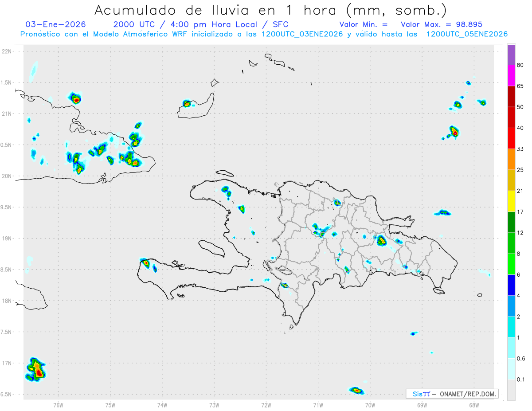Select the legend value '25'
Screen dimensions: 532x411
[520, 170]
